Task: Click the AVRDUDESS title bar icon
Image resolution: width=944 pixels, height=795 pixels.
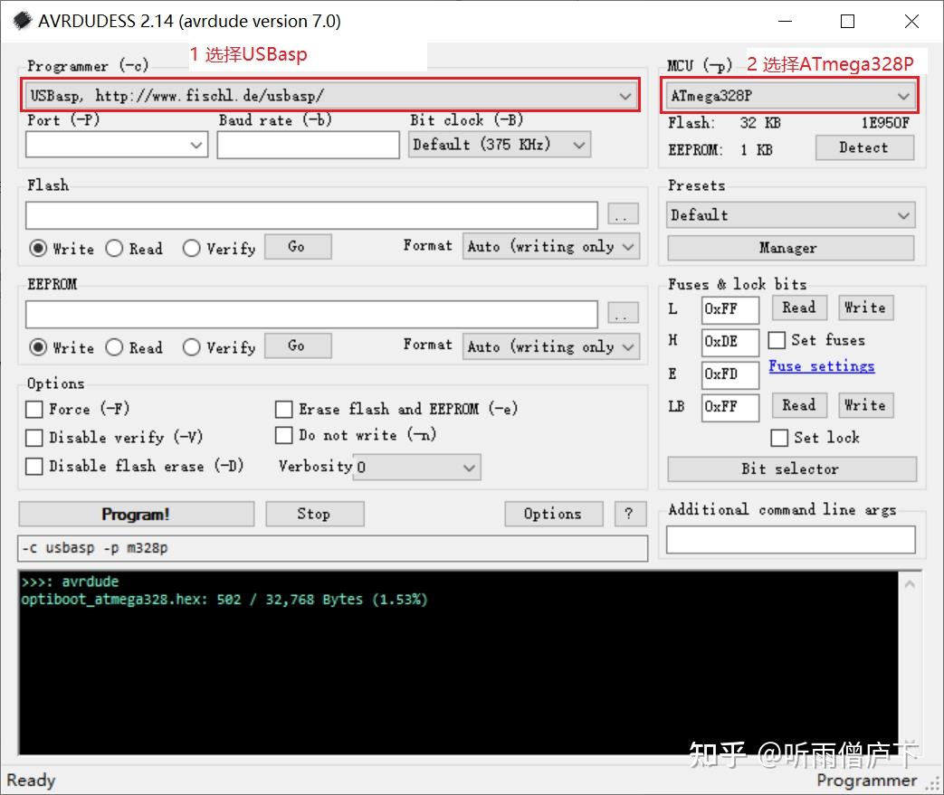Action: click(x=22, y=20)
